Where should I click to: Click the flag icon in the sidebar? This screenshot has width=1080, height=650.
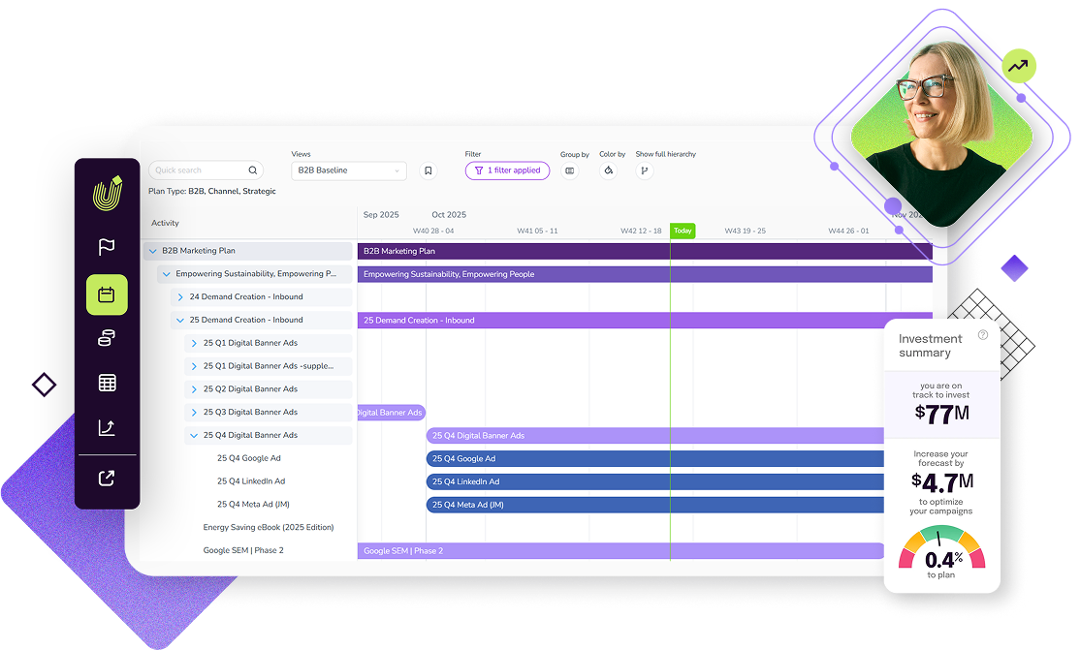[107, 248]
